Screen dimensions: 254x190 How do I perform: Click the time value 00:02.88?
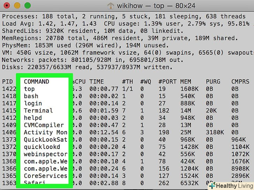[104, 183]
